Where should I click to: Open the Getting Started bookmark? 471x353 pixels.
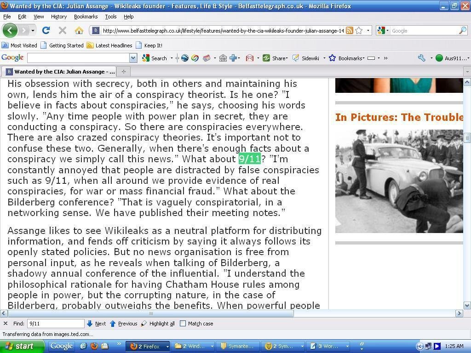pyautogui.click(x=62, y=46)
